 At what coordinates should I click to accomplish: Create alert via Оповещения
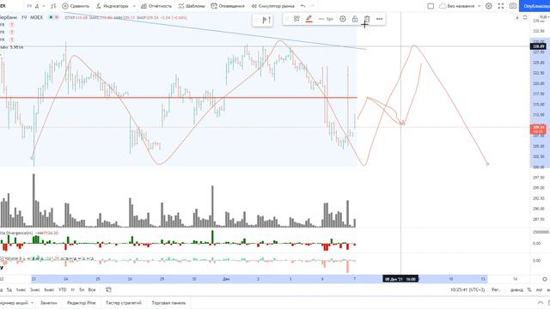228,6
